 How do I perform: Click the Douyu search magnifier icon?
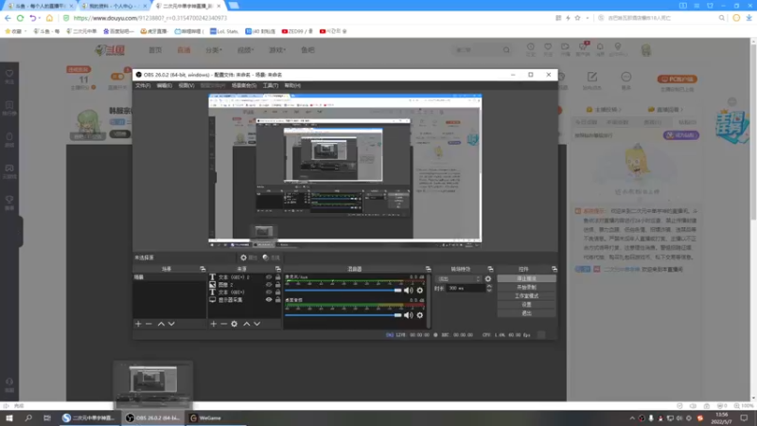[506, 50]
